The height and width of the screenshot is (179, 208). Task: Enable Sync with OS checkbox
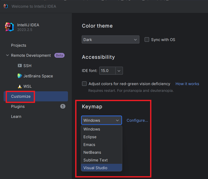click(x=147, y=40)
